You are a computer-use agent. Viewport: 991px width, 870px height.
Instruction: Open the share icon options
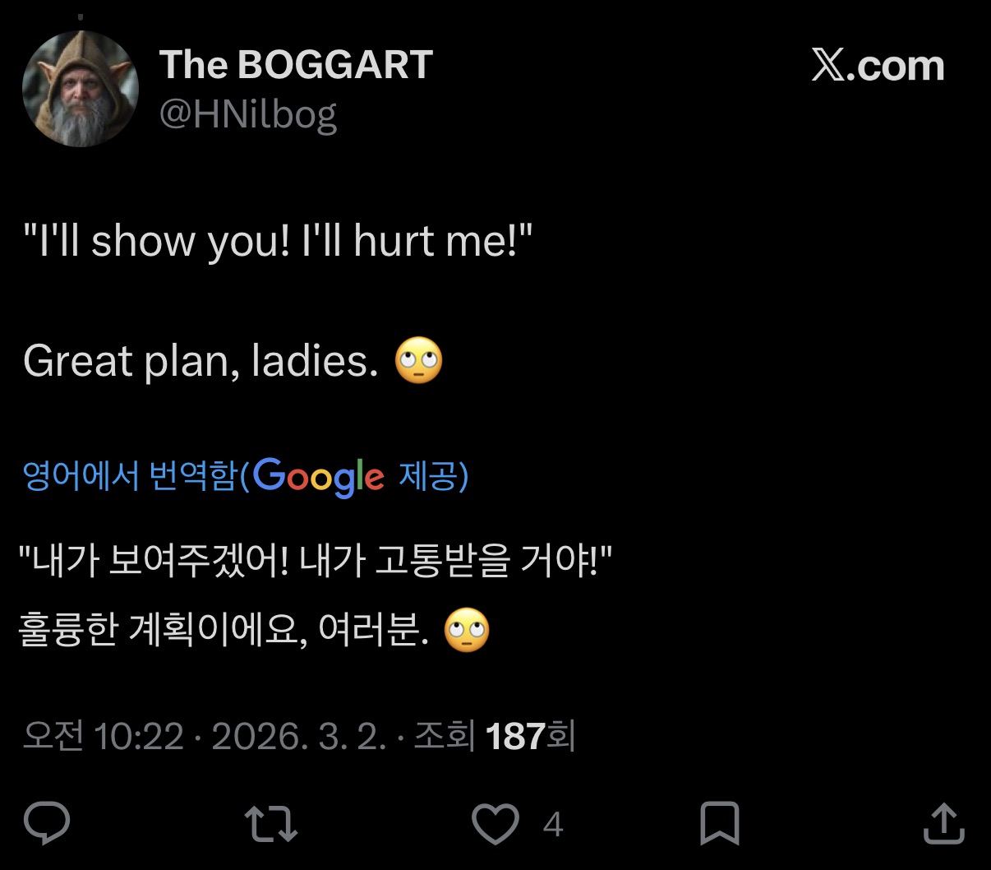pos(943,824)
